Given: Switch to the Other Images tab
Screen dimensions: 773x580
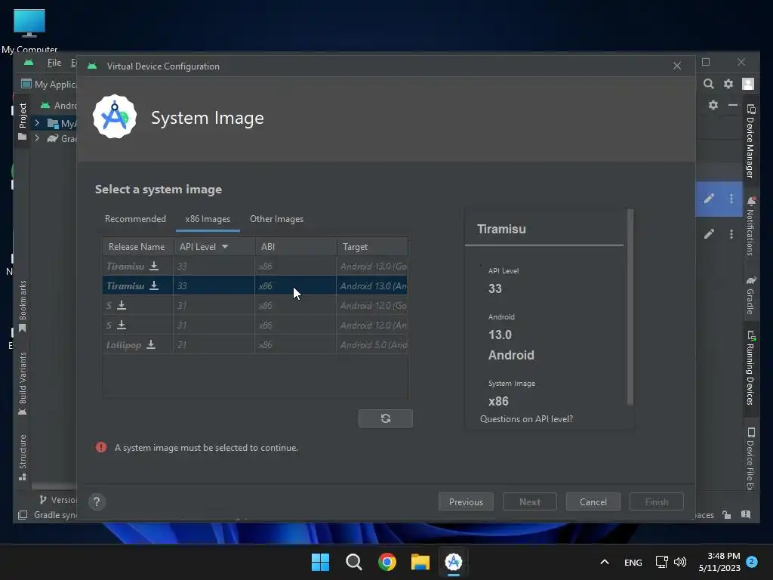Looking at the screenshot, I should click(x=276, y=219).
